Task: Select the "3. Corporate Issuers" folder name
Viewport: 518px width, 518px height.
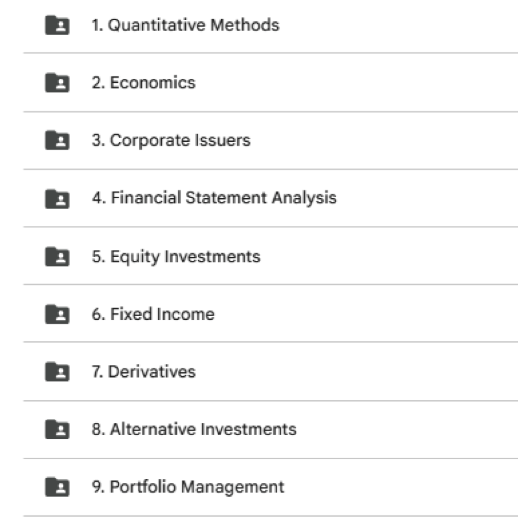Action: (x=171, y=141)
